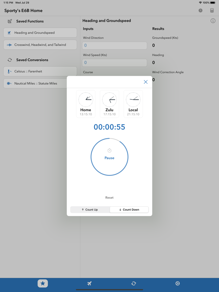Select the Zulu clock card
The image size is (219, 292).
point(109,104)
